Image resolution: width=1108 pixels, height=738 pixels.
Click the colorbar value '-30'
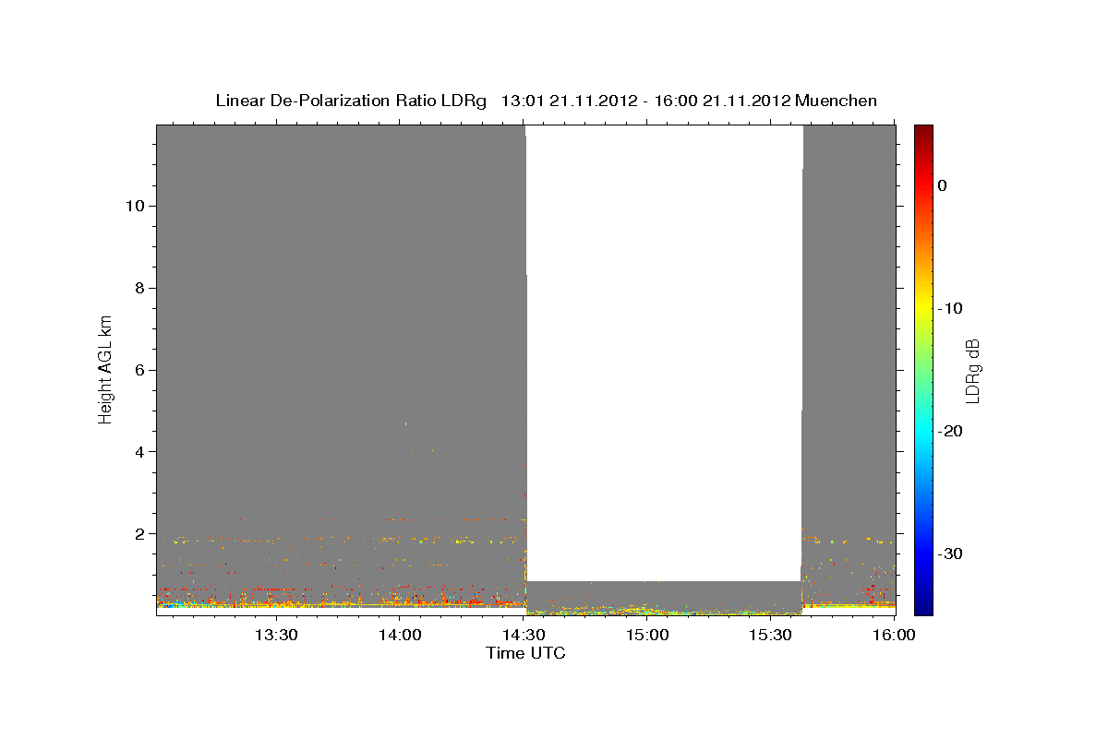(951, 554)
